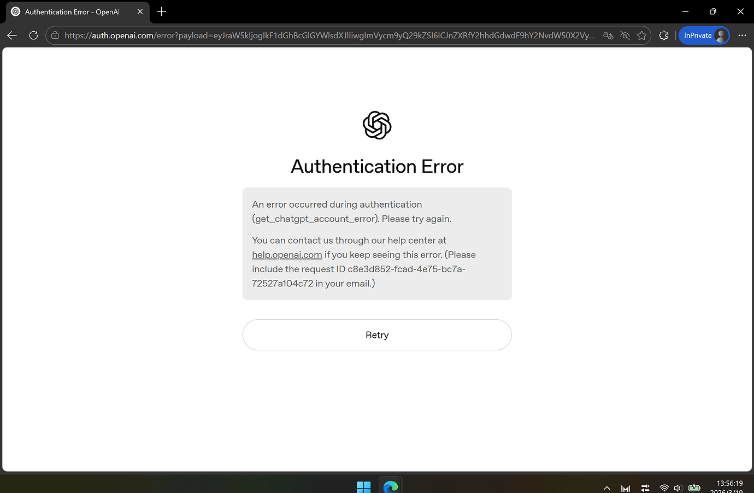Open Wi-Fi network settings in tray
The image size is (754, 493).
[x=664, y=488]
